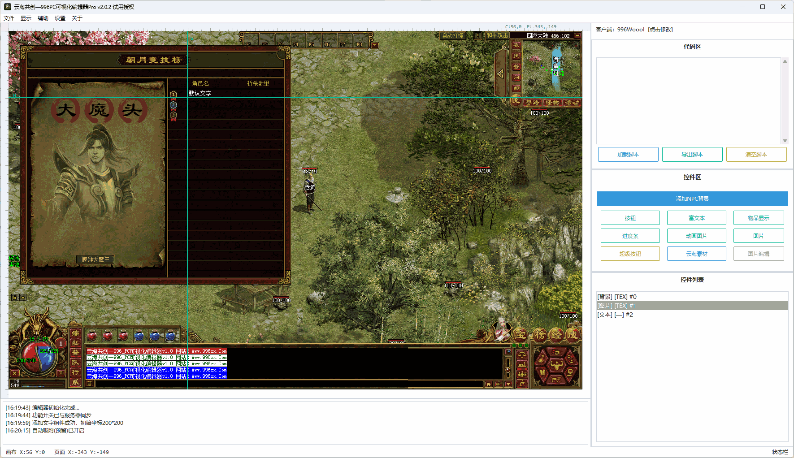Screen dimensions: 794x458
Task: Click the 导出脚本 button
Action: pos(692,155)
